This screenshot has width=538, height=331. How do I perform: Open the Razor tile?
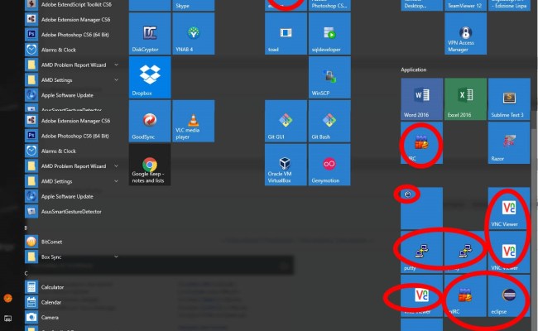pos(509,142)
